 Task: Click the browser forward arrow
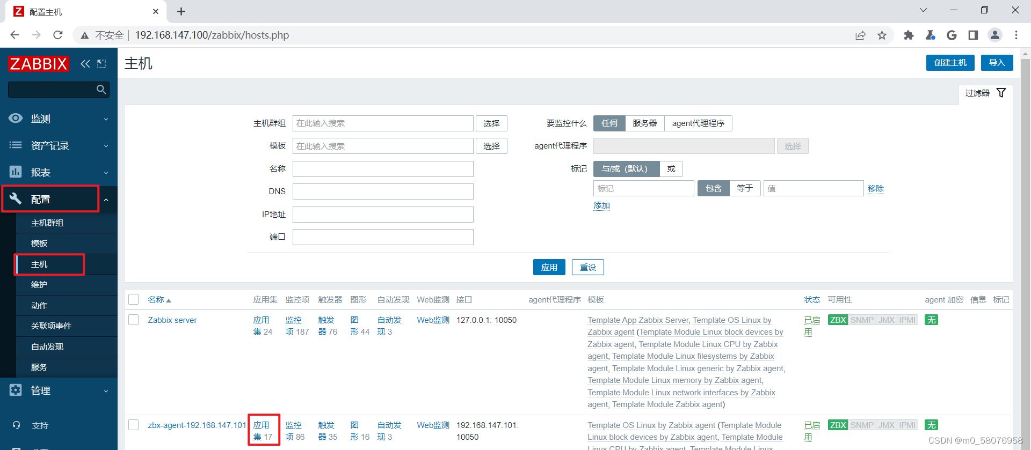tap(36, 35)
